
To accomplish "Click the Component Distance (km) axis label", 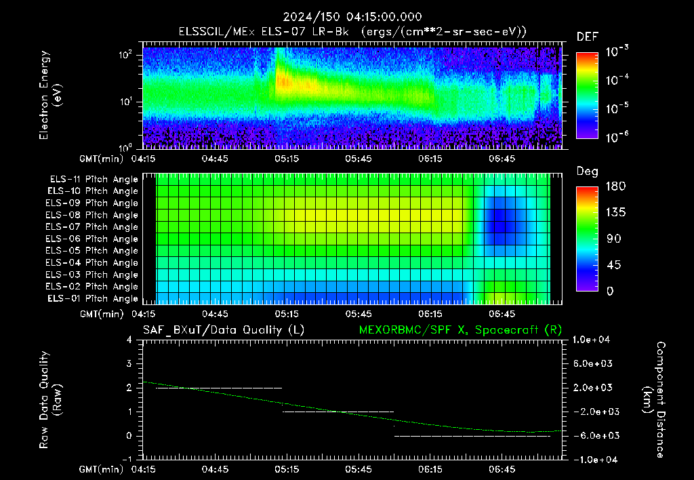I will (x=654, y=400).
